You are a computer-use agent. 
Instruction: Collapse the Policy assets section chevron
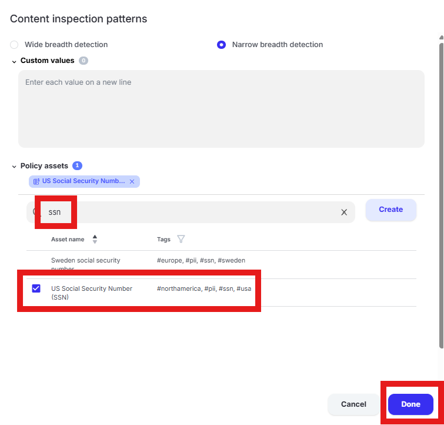click(x=14, y=167)
